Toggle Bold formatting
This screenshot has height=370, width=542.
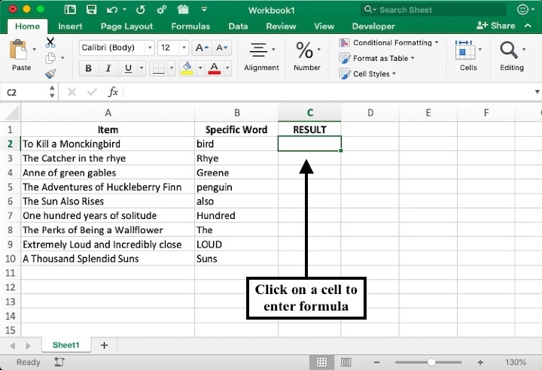point(88,68)
